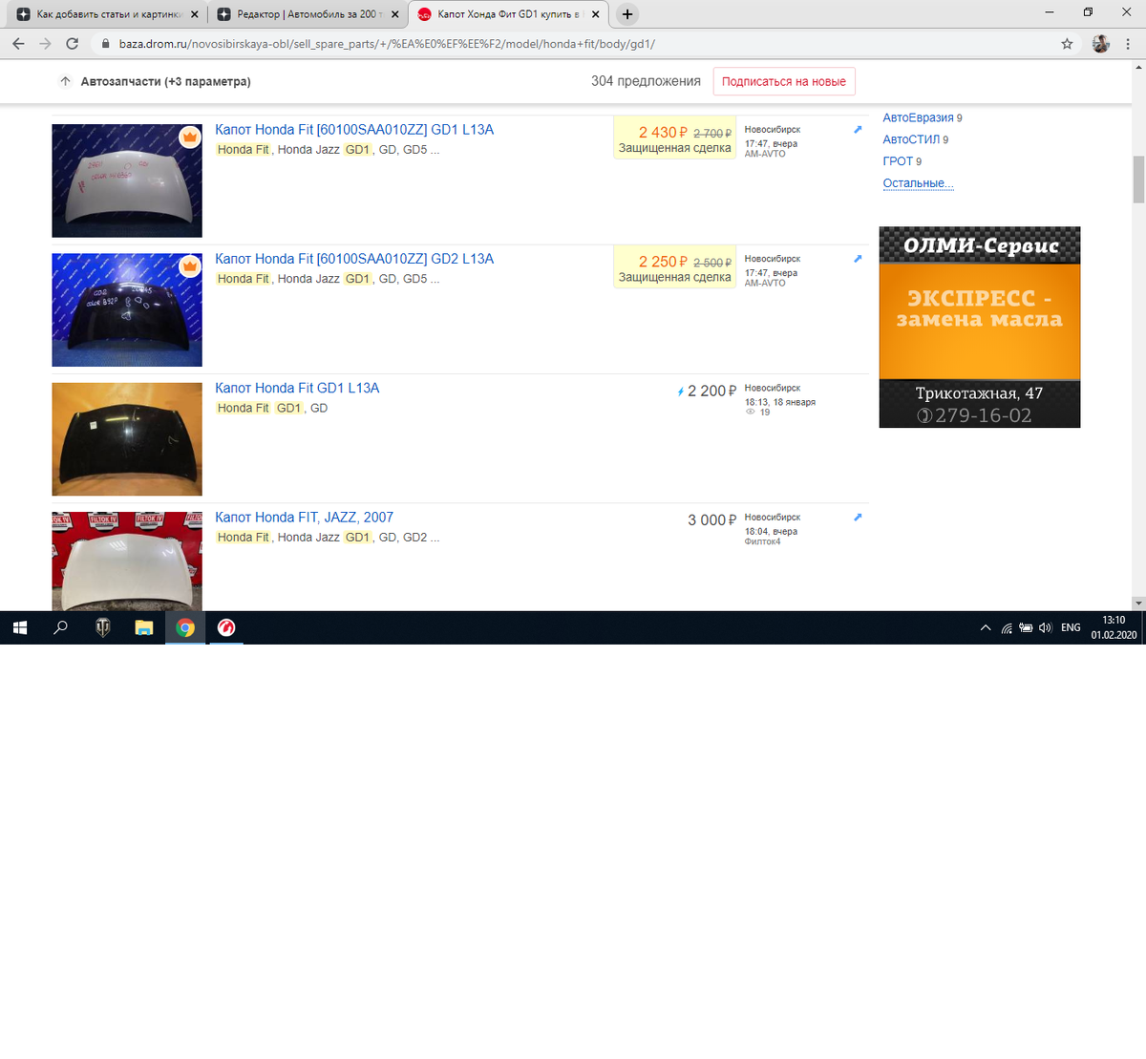The height and width of the screenshot is (1059, 1146).
Task: View site lock security info
Action: (104, 44)
